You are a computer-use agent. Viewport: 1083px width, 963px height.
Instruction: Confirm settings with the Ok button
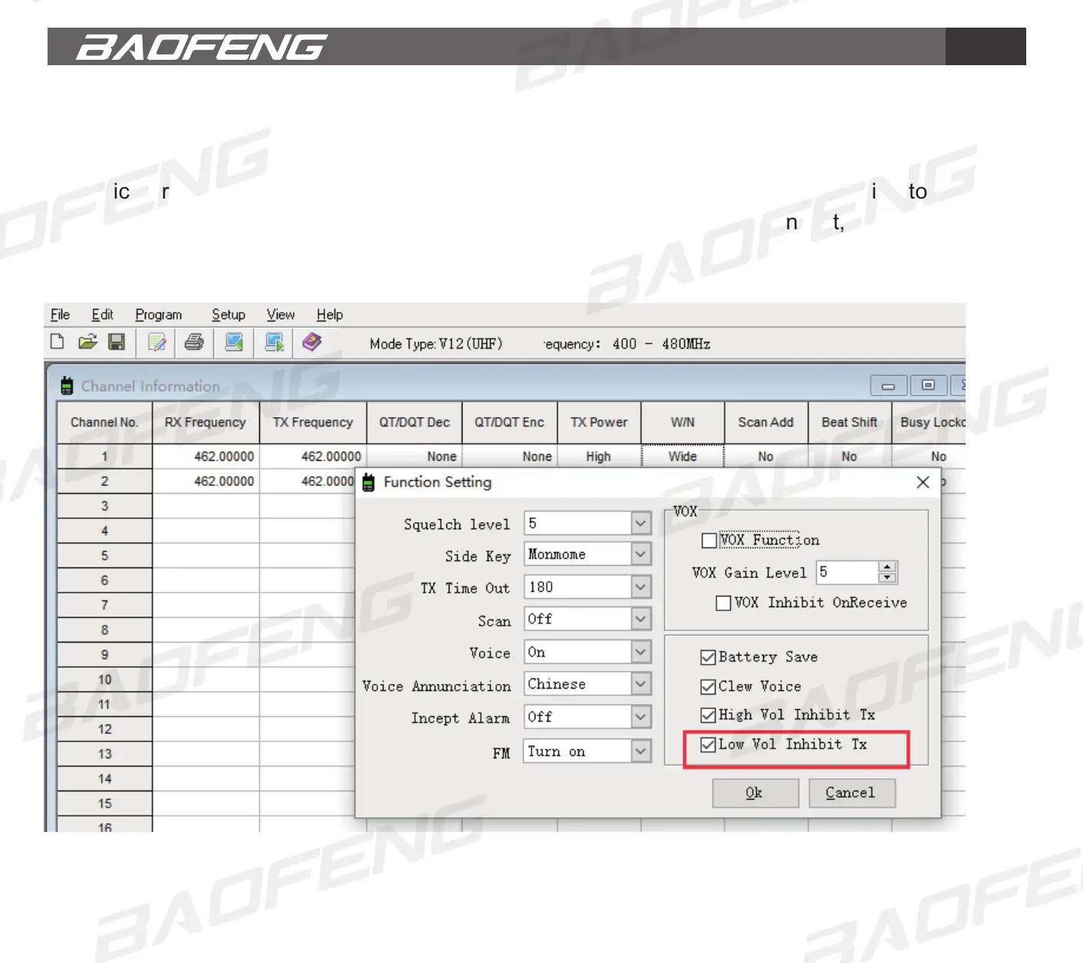pyautogui.click(x=755, y=793)
